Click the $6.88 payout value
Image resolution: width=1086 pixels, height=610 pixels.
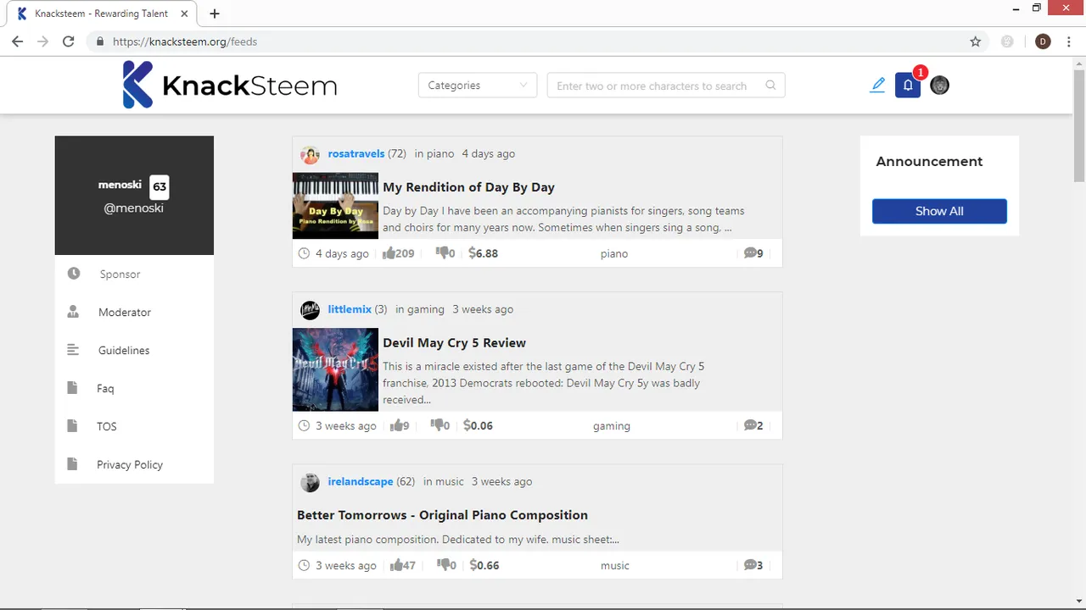[x=484, y=253]
